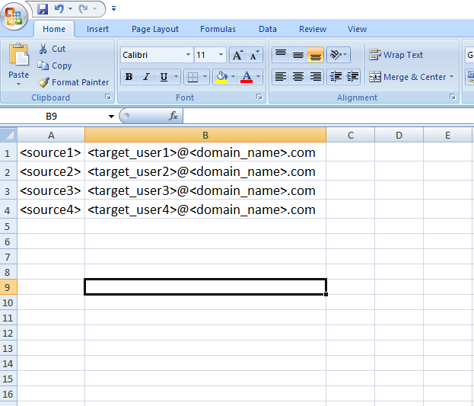Copy the selected cell
Screen dimensions: 474x406
click(x=55, y=66)
